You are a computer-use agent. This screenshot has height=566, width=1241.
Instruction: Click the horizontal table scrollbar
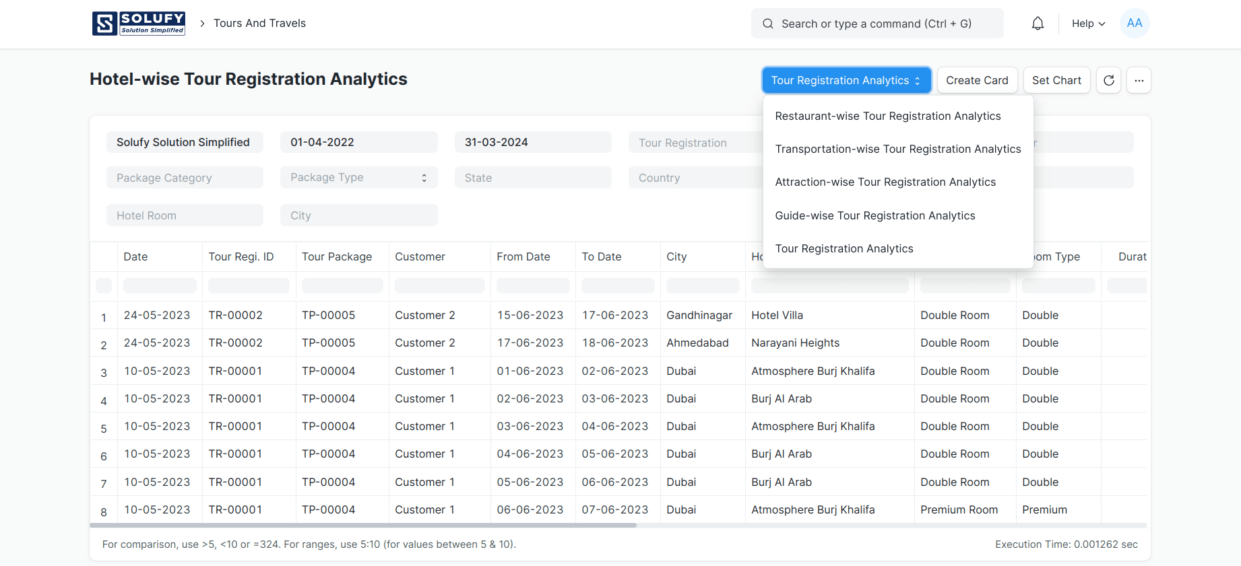click(x=363, y=525)
